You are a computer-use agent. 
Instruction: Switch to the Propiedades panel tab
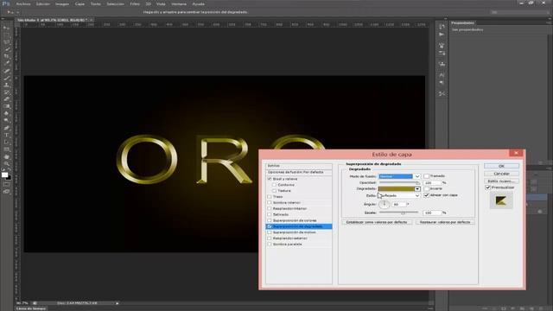coord(463,23)
